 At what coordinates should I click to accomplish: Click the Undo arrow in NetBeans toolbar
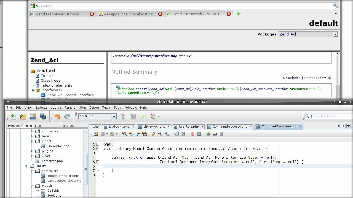pyautogui.click(x=57, y=116)
